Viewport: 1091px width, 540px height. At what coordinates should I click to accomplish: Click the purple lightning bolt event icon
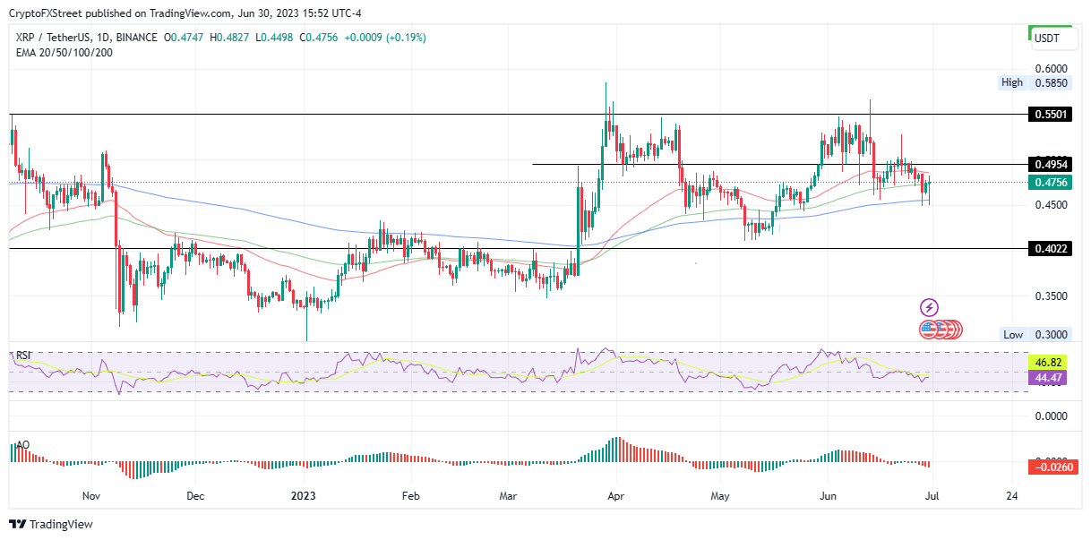929,307
